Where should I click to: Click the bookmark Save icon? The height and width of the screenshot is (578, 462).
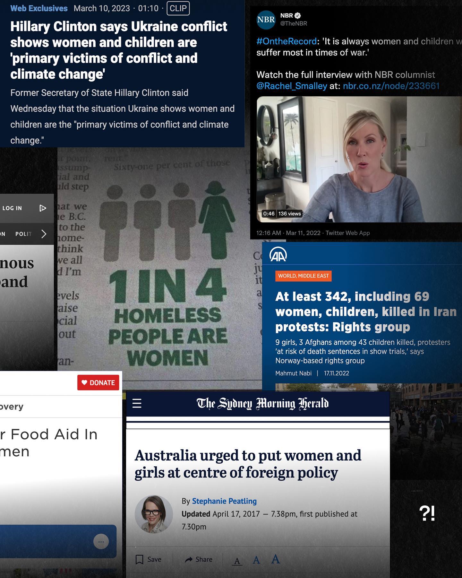[x=140, y=559]
